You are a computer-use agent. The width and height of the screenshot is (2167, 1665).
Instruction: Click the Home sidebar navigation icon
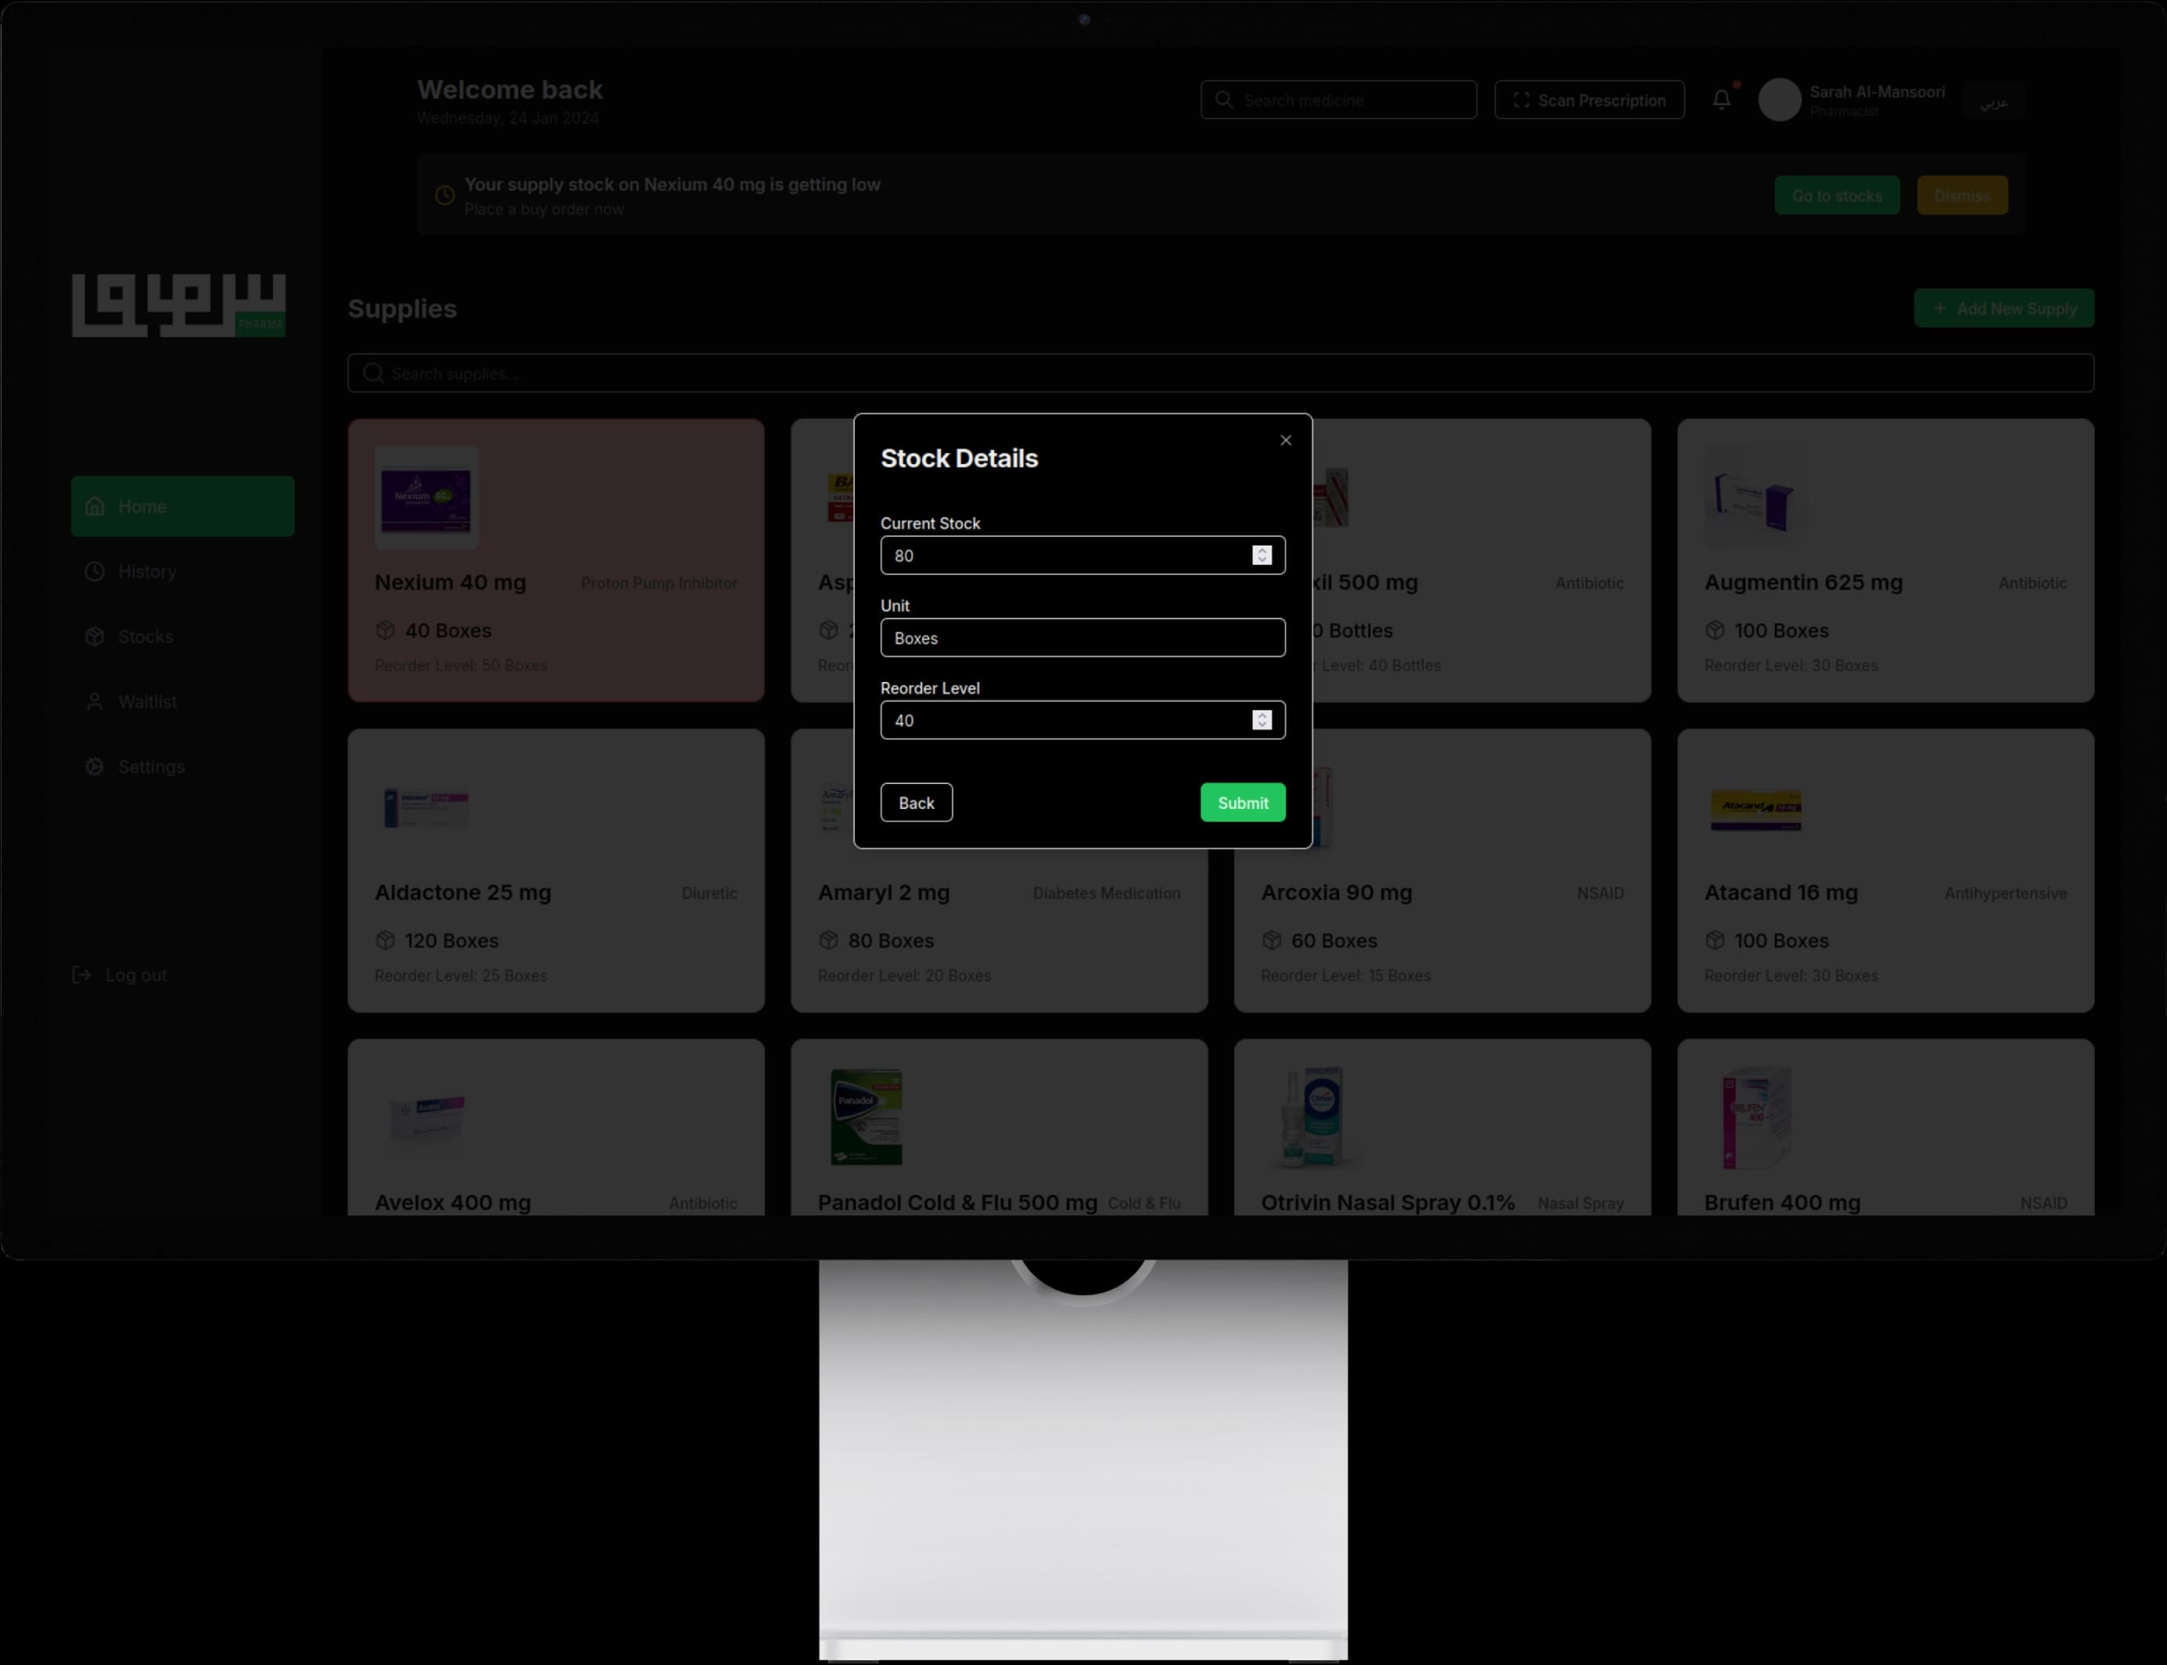(94, 507)
